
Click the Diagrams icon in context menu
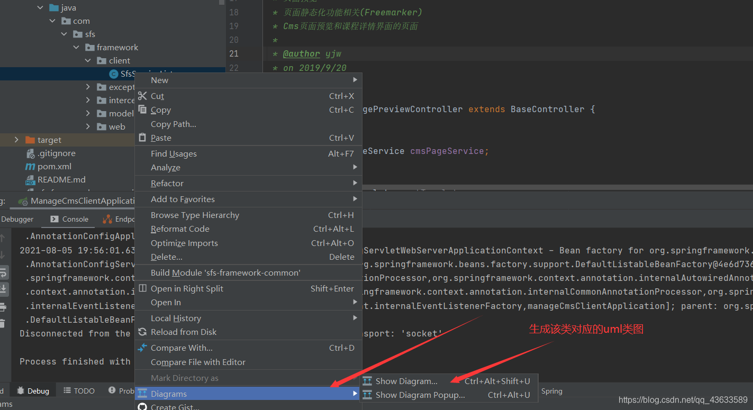(142, 394)
